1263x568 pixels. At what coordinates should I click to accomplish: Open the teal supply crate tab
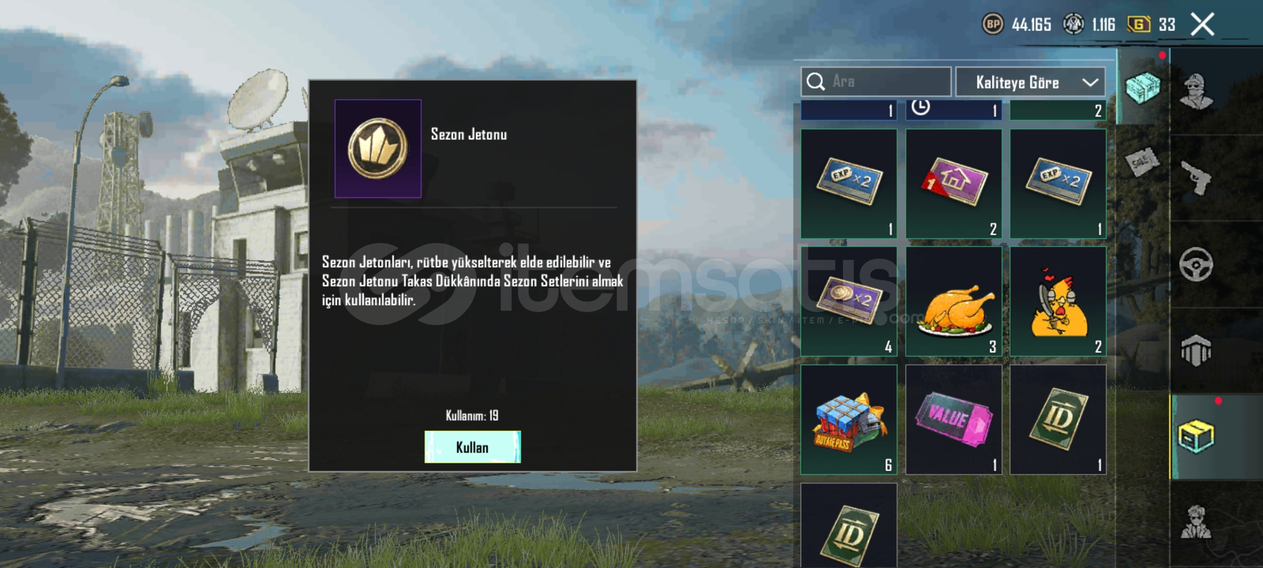click(1142, 87)
